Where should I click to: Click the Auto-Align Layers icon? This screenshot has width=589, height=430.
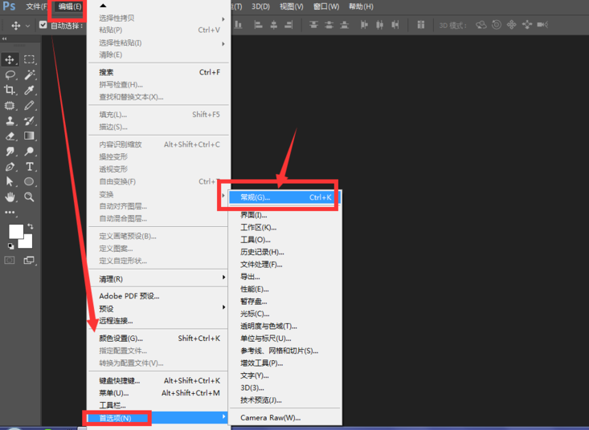(x=421, y=25)
